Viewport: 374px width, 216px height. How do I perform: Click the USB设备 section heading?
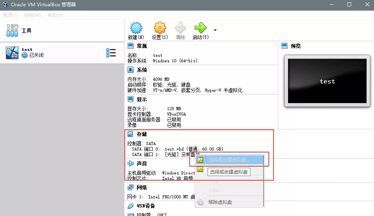pos(146,206)
